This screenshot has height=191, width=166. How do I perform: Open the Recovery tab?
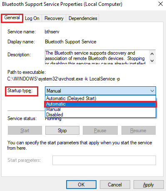click(x=54, y=18)
